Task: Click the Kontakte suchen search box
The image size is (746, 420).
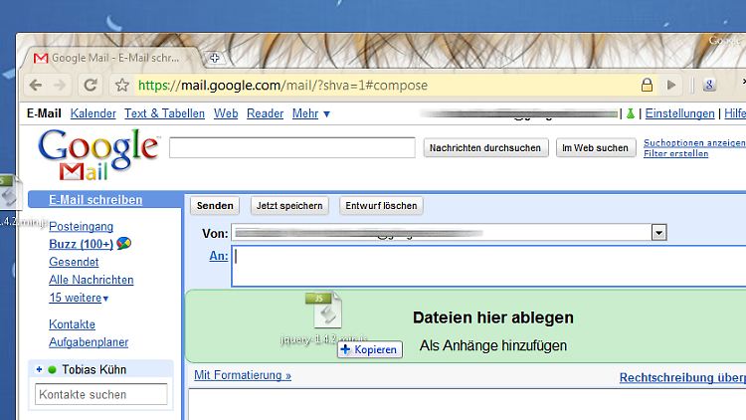Action: [100, 395]
